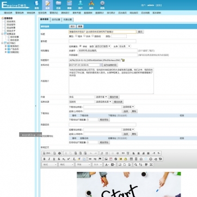
Task: Open prefix dropdown in download address row
Action: [x=128, y=107]
